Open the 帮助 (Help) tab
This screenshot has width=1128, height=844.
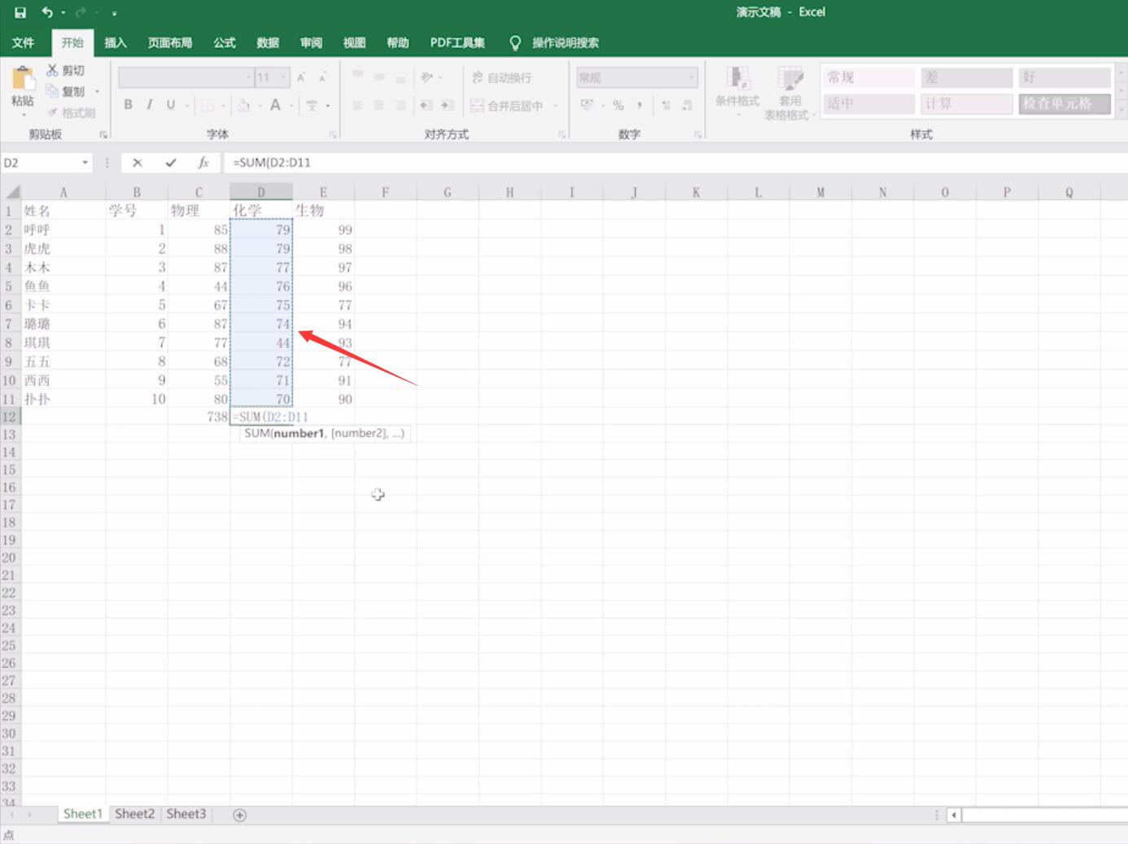(x=398, y=42)
